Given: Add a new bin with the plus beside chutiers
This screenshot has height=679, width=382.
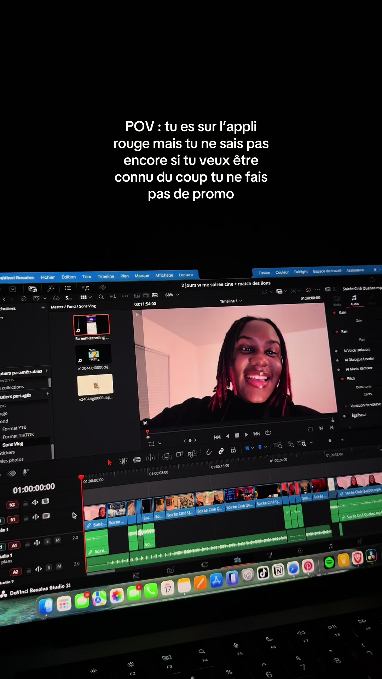Looking at the screenshot, I should 43,308.
